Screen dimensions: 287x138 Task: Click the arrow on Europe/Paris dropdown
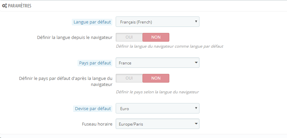tap(195, 124)
